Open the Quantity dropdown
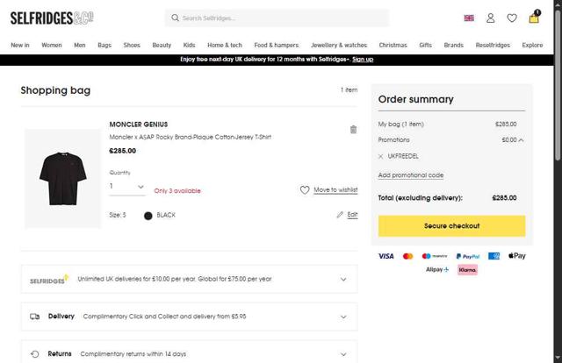 127,187
